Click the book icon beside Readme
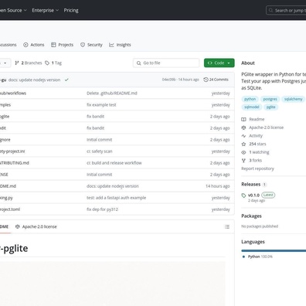This screenshot has height=306, width=306. tap(243, 119)
